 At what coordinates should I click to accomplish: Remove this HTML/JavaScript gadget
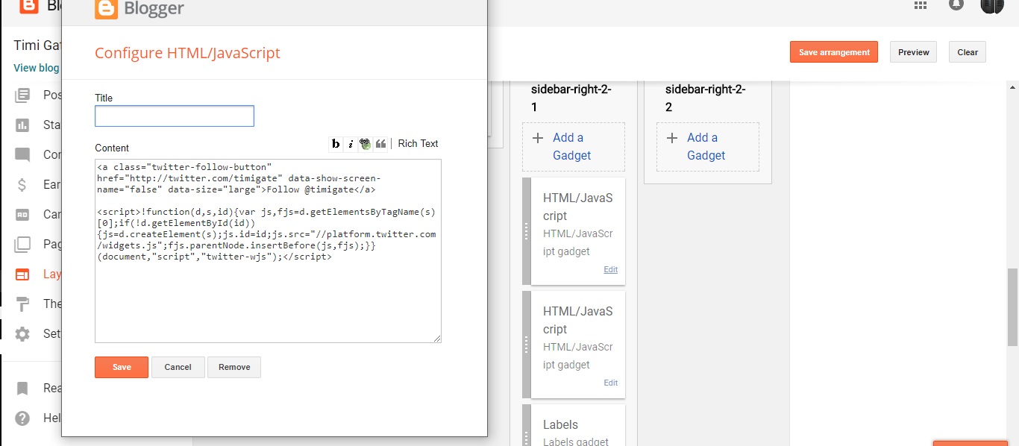tap(234, 367)
